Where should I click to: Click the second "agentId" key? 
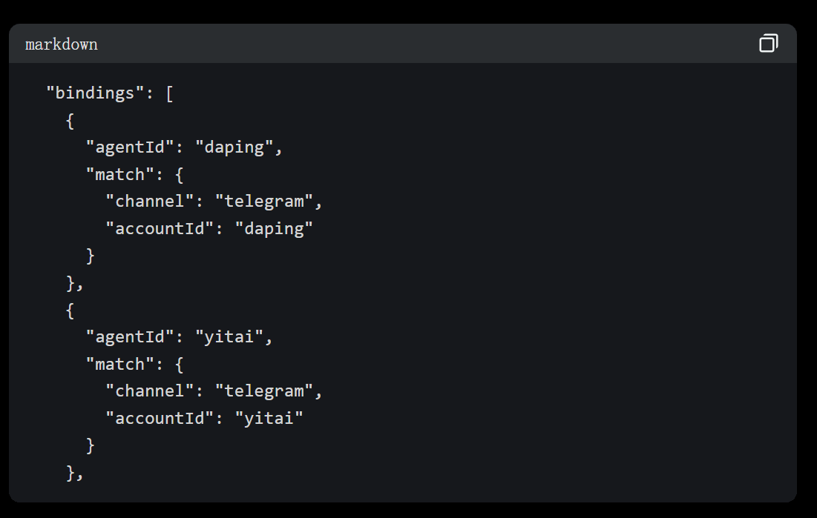click(130, 336)
